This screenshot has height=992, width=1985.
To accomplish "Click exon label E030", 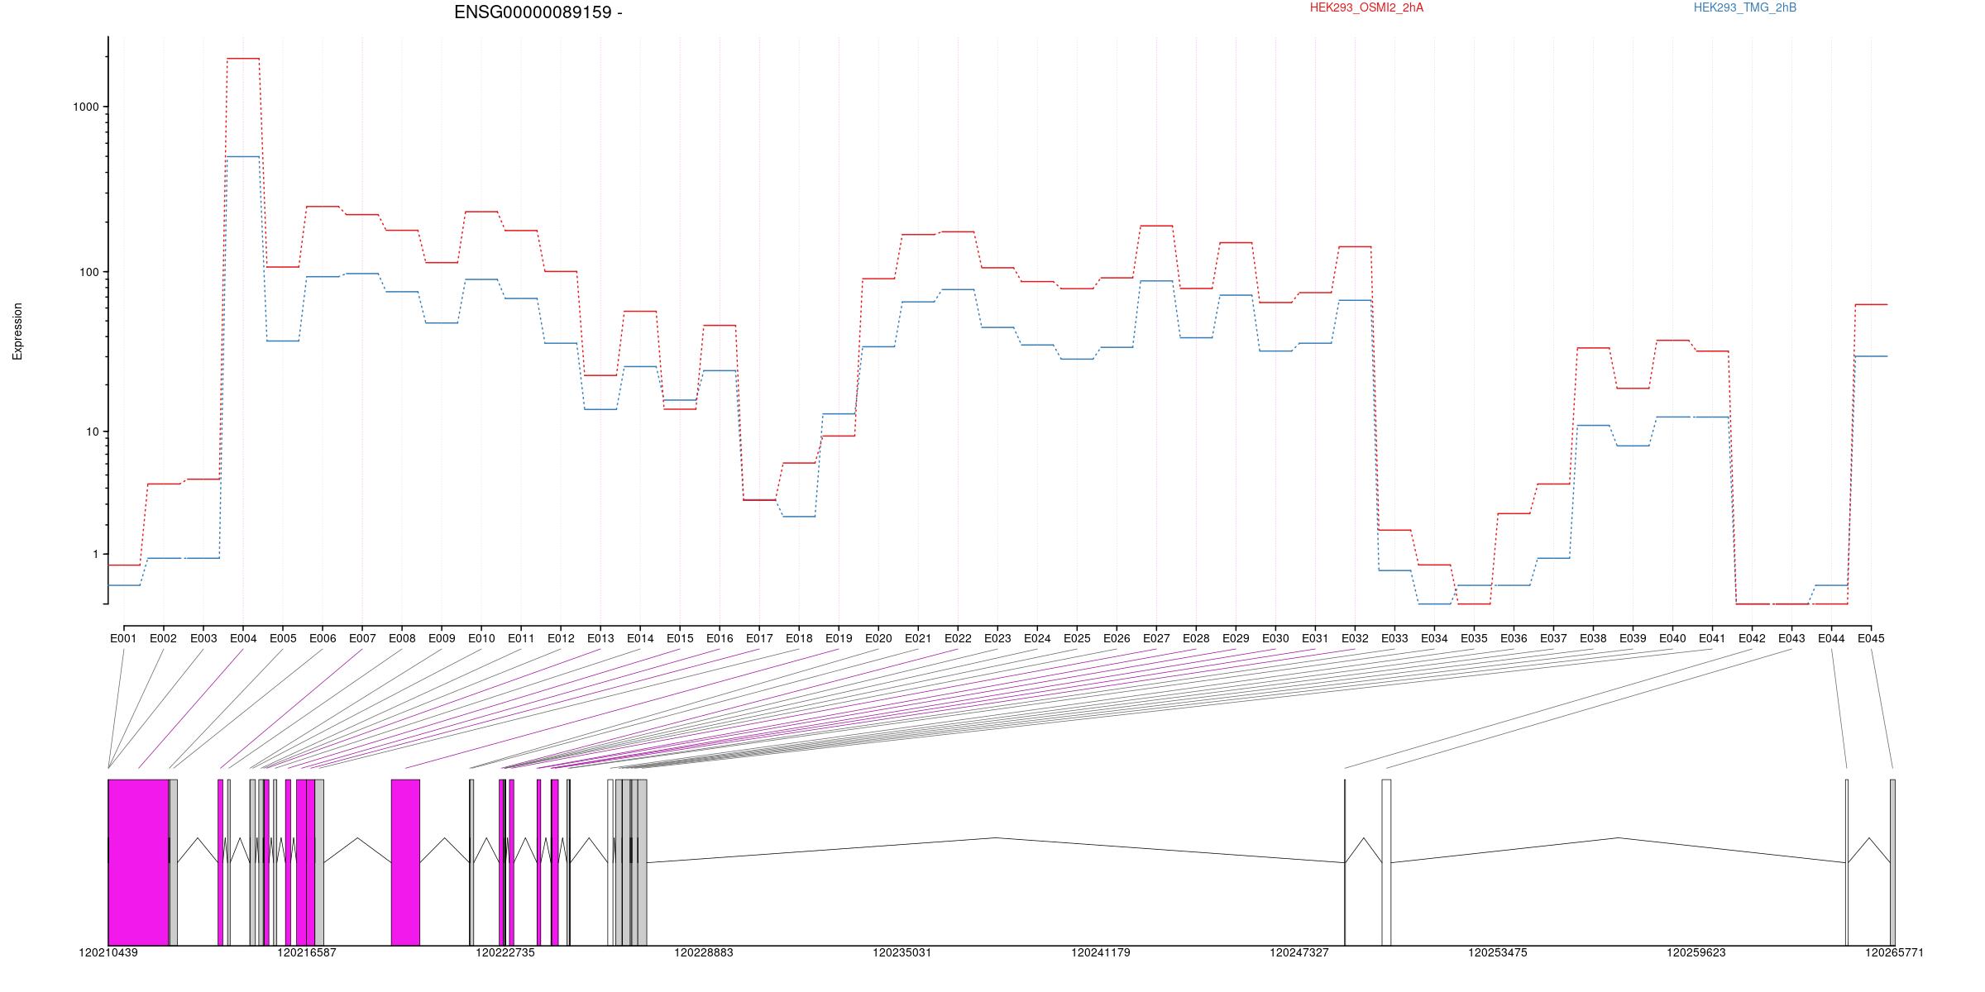I will [x=1275, y=638].
